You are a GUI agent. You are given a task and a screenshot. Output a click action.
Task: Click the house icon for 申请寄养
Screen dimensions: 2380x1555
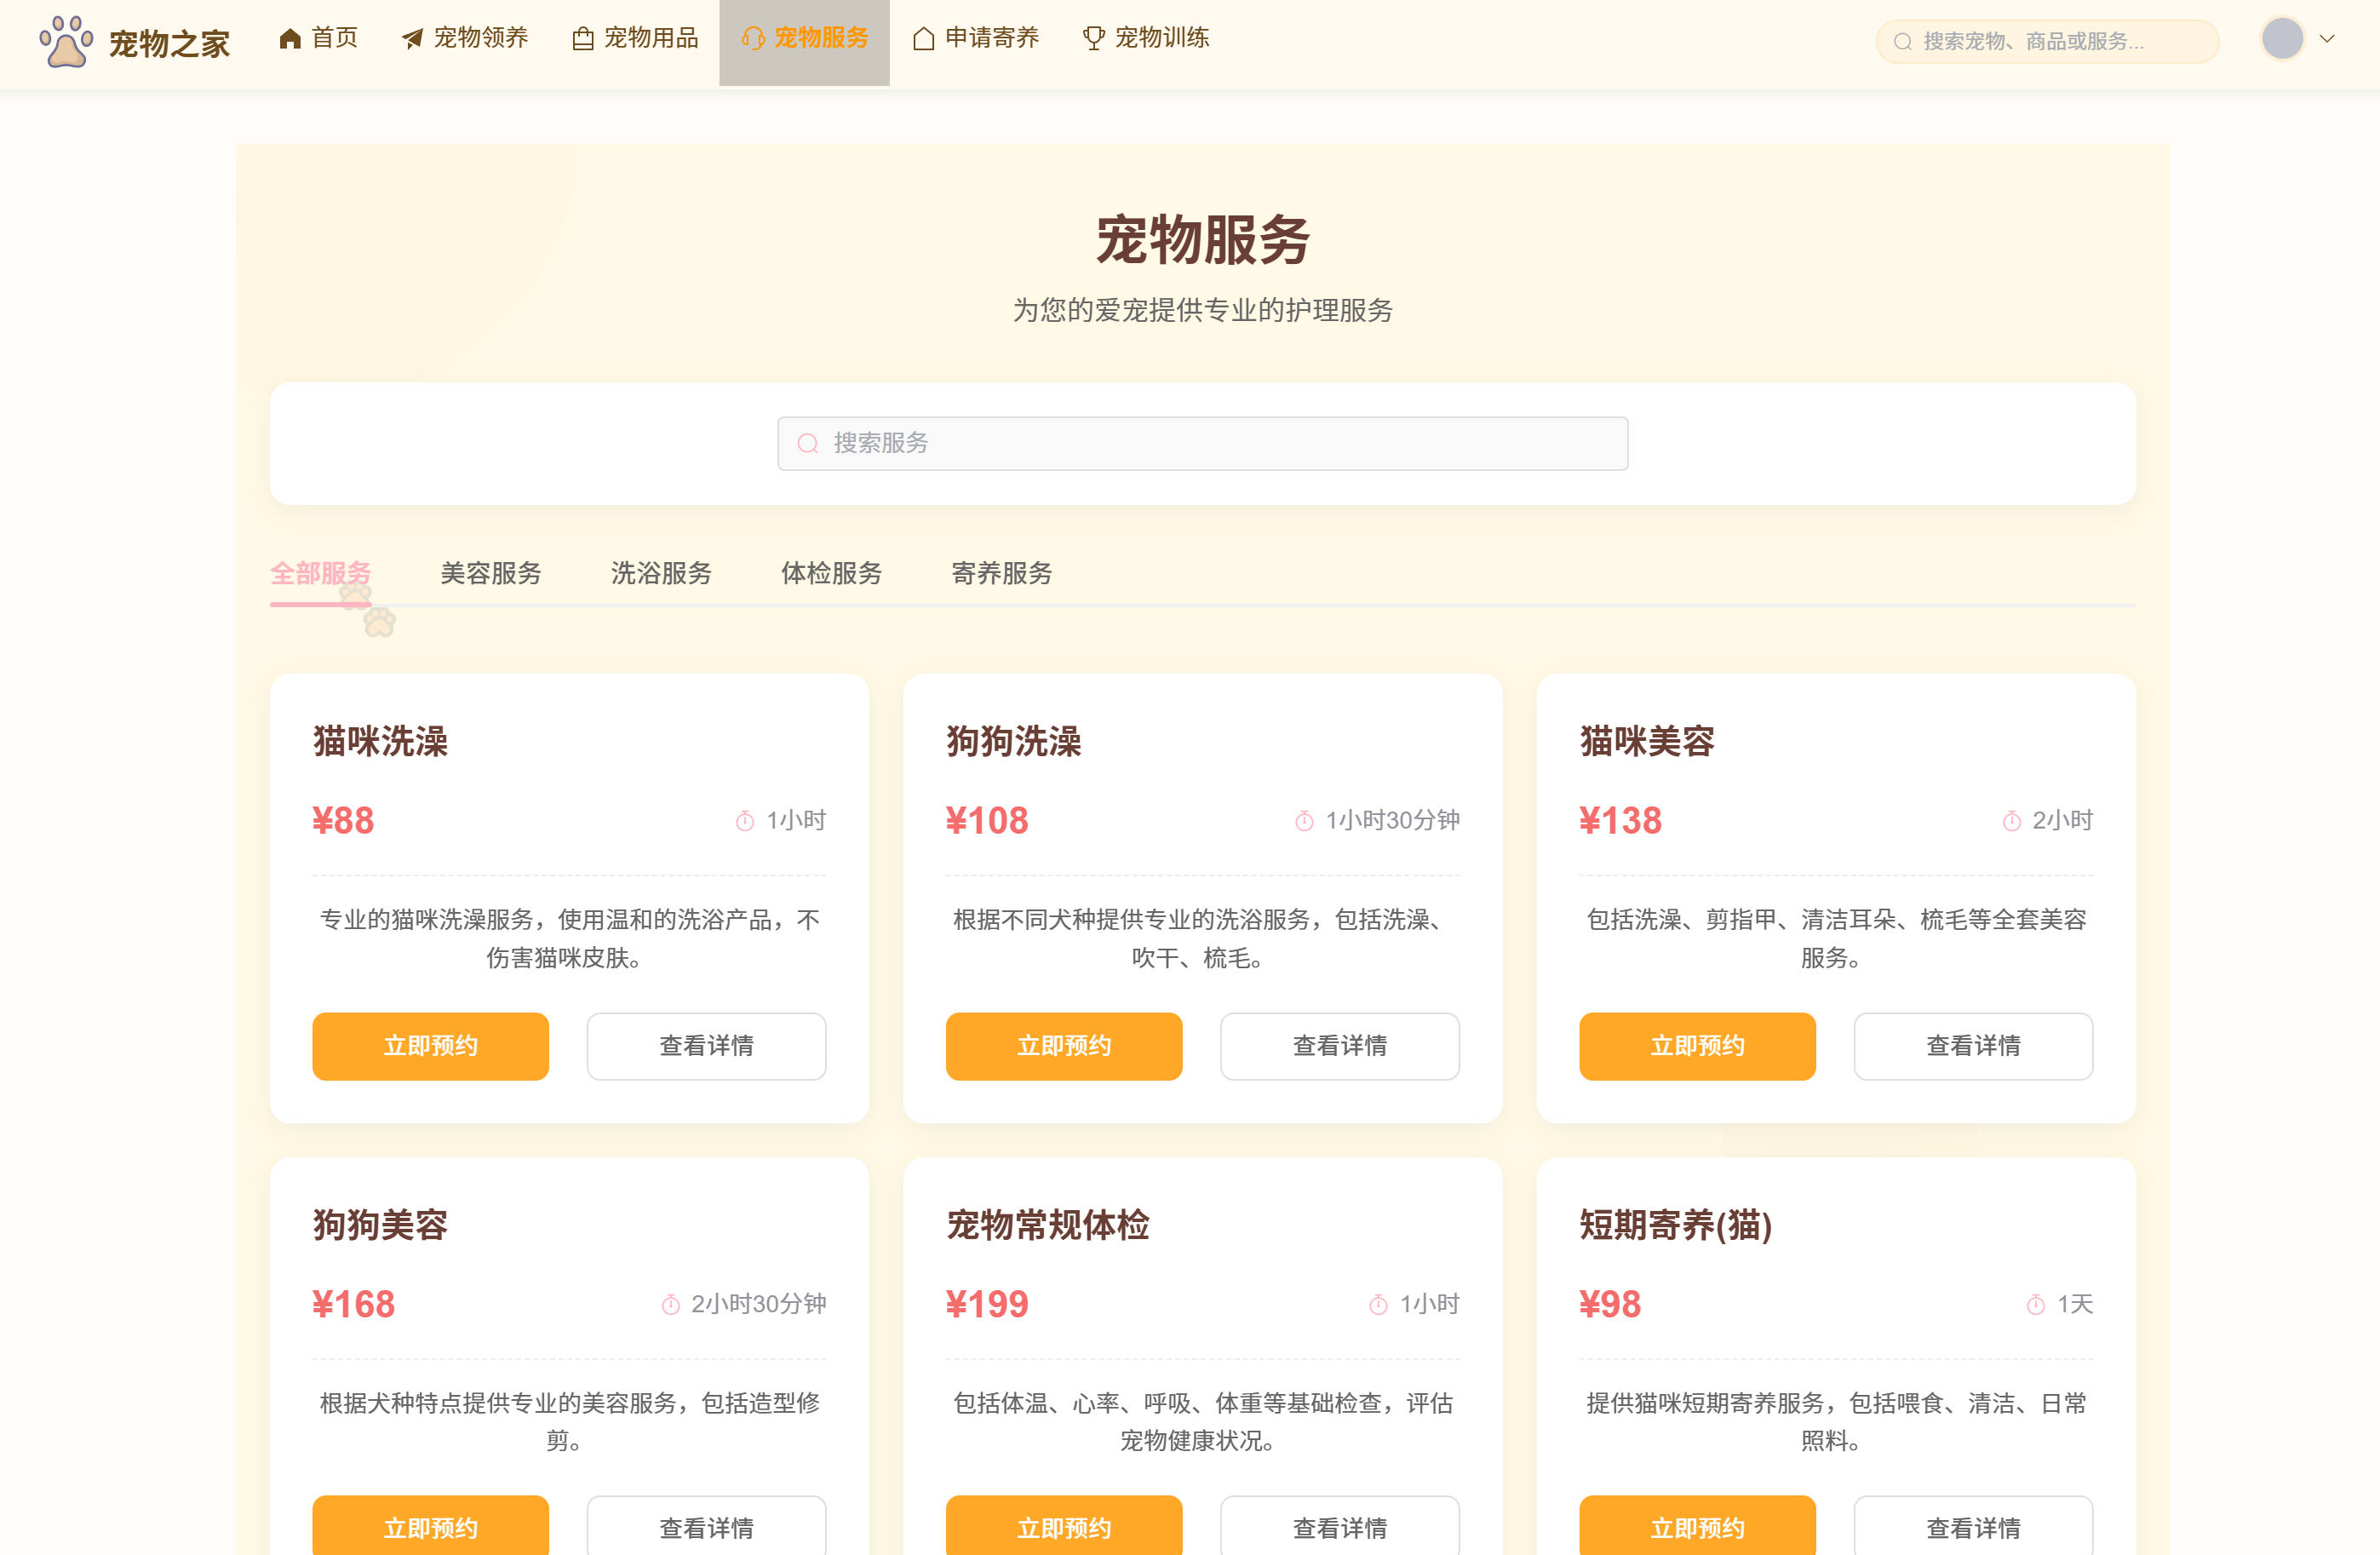924,39
